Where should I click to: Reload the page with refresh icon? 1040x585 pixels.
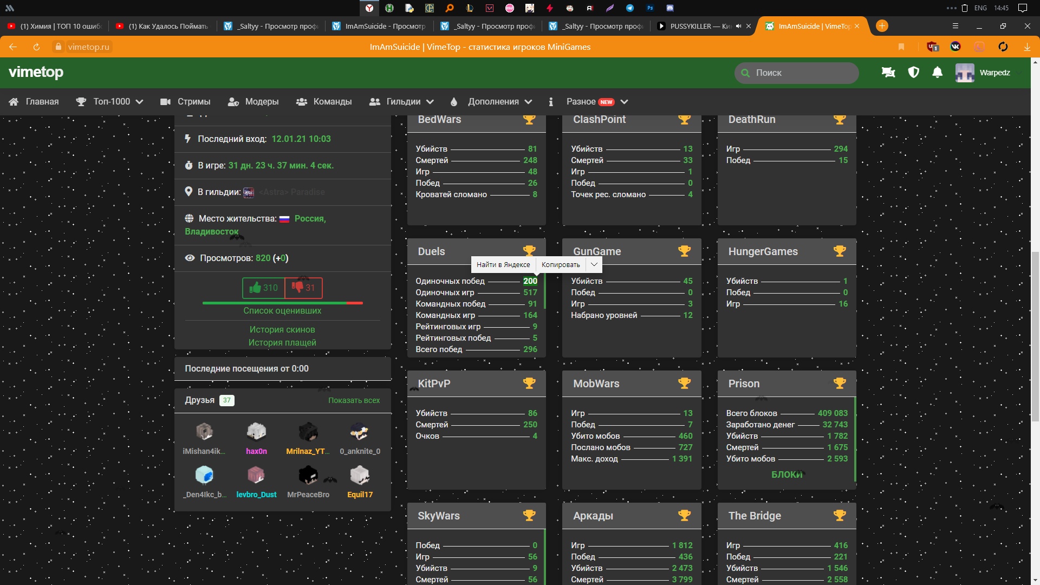coord(36,47)
